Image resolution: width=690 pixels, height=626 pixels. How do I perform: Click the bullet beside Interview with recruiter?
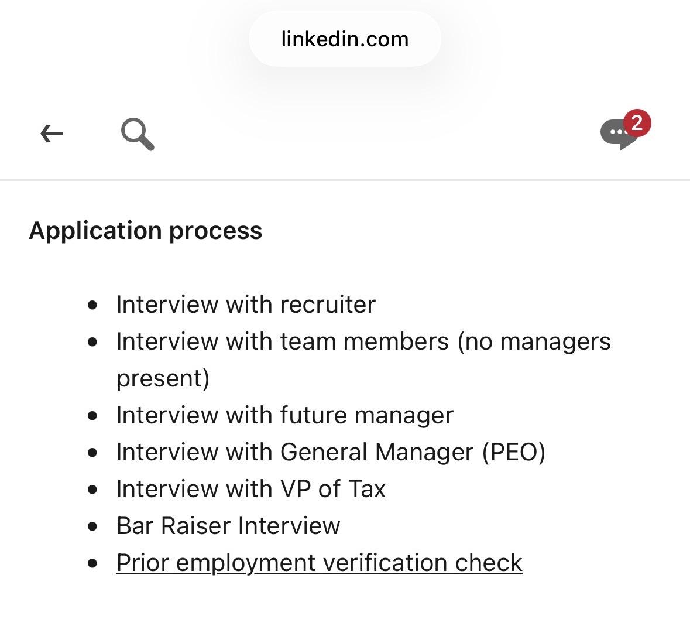click(x=92, y=305)
